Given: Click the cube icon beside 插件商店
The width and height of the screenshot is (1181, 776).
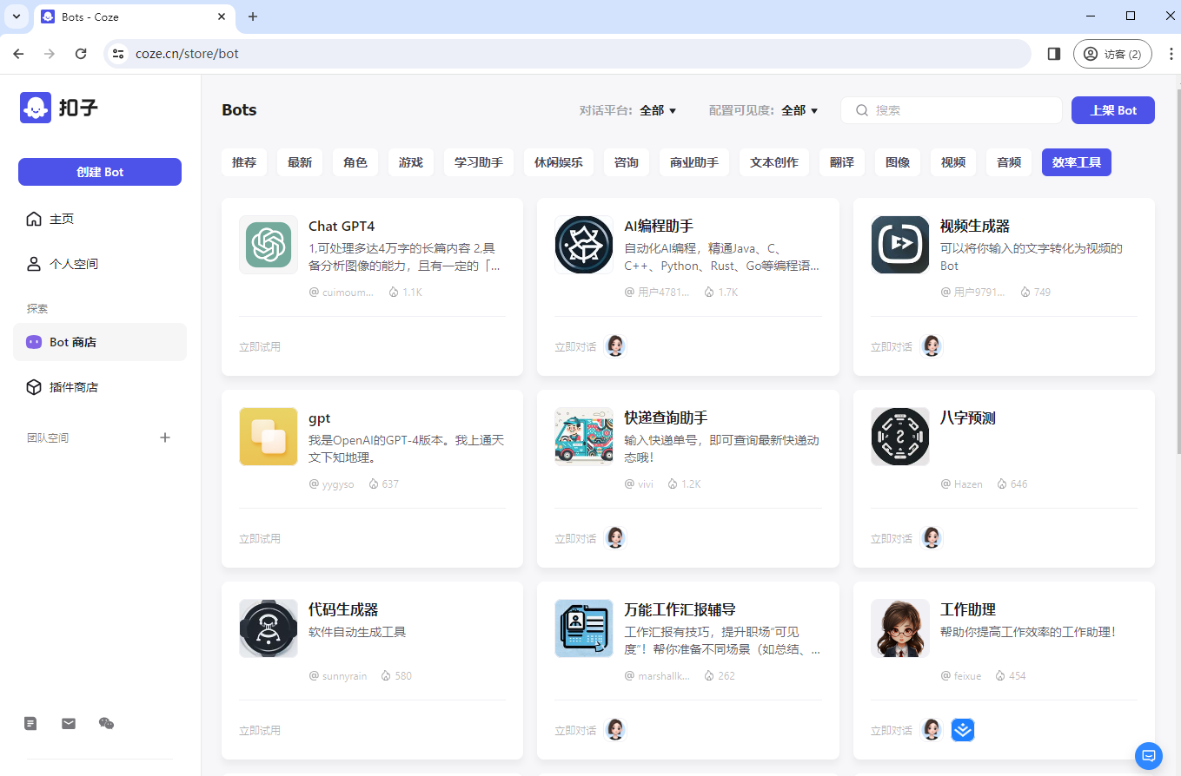Looking at the screenshot, I should pos(34,387).
